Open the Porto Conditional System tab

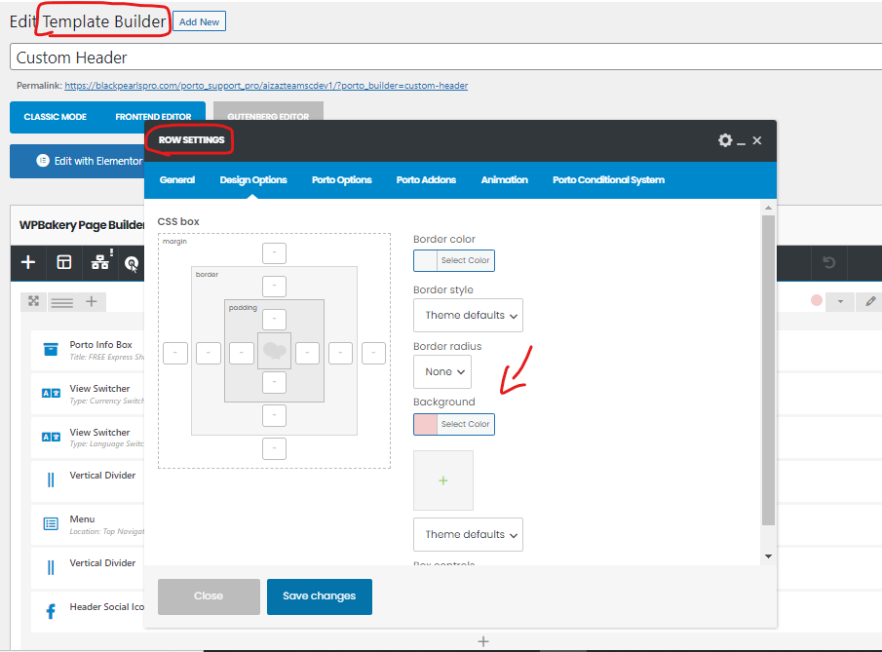608,180
